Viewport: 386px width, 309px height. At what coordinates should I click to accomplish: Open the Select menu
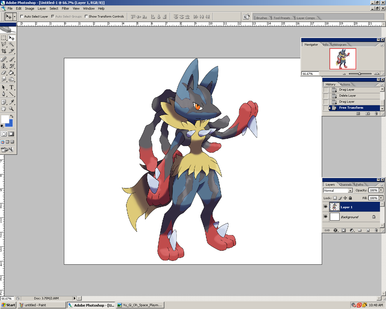point(54,8)
